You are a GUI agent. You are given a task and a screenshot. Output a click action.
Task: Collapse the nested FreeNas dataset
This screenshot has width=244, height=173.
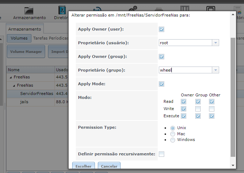tap(14, 86)
